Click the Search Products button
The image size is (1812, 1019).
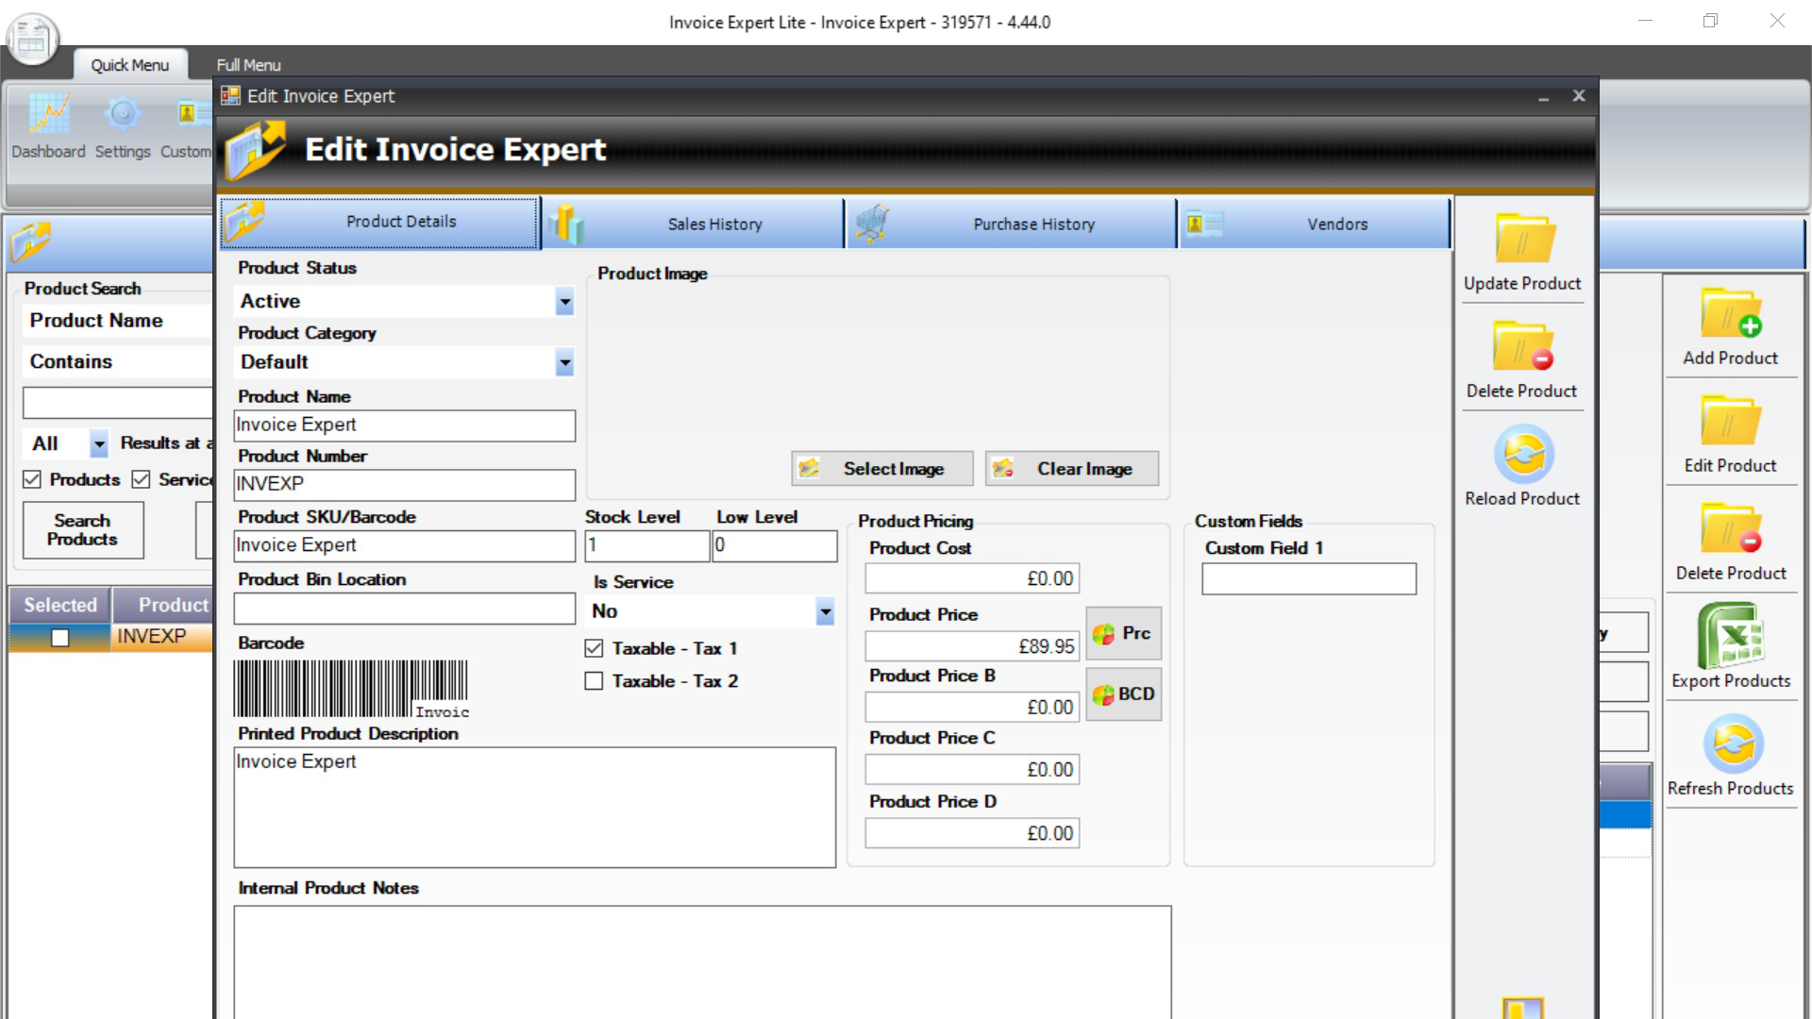[x=83, y=530]
